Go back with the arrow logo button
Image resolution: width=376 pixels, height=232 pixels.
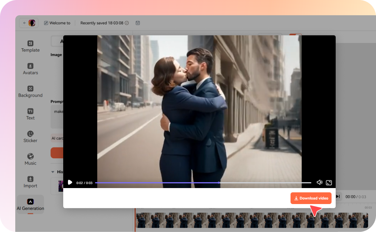point(29,23)
